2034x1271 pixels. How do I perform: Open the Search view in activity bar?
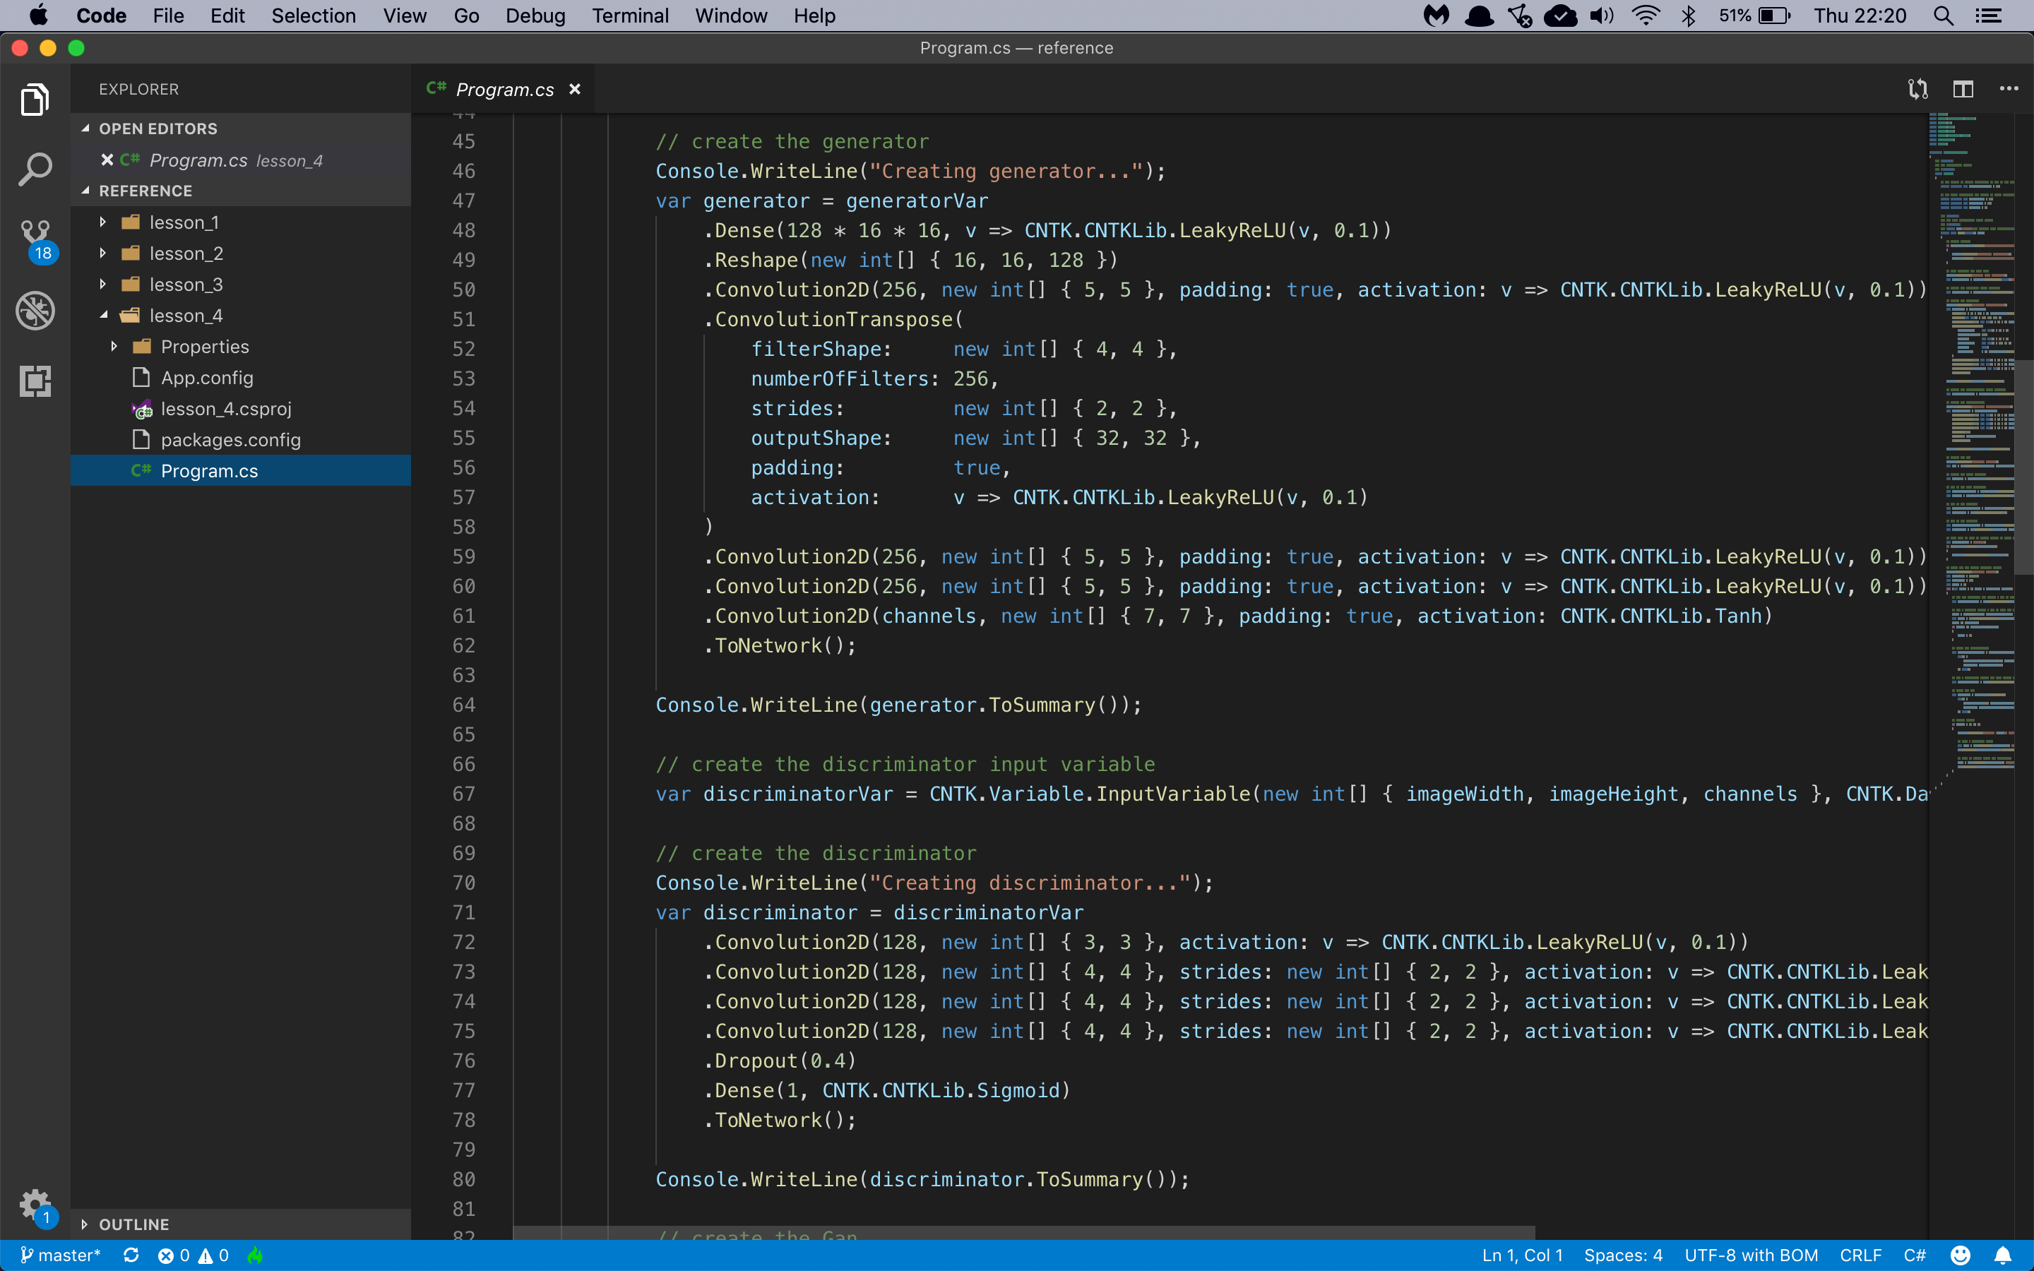pos(35,169)
